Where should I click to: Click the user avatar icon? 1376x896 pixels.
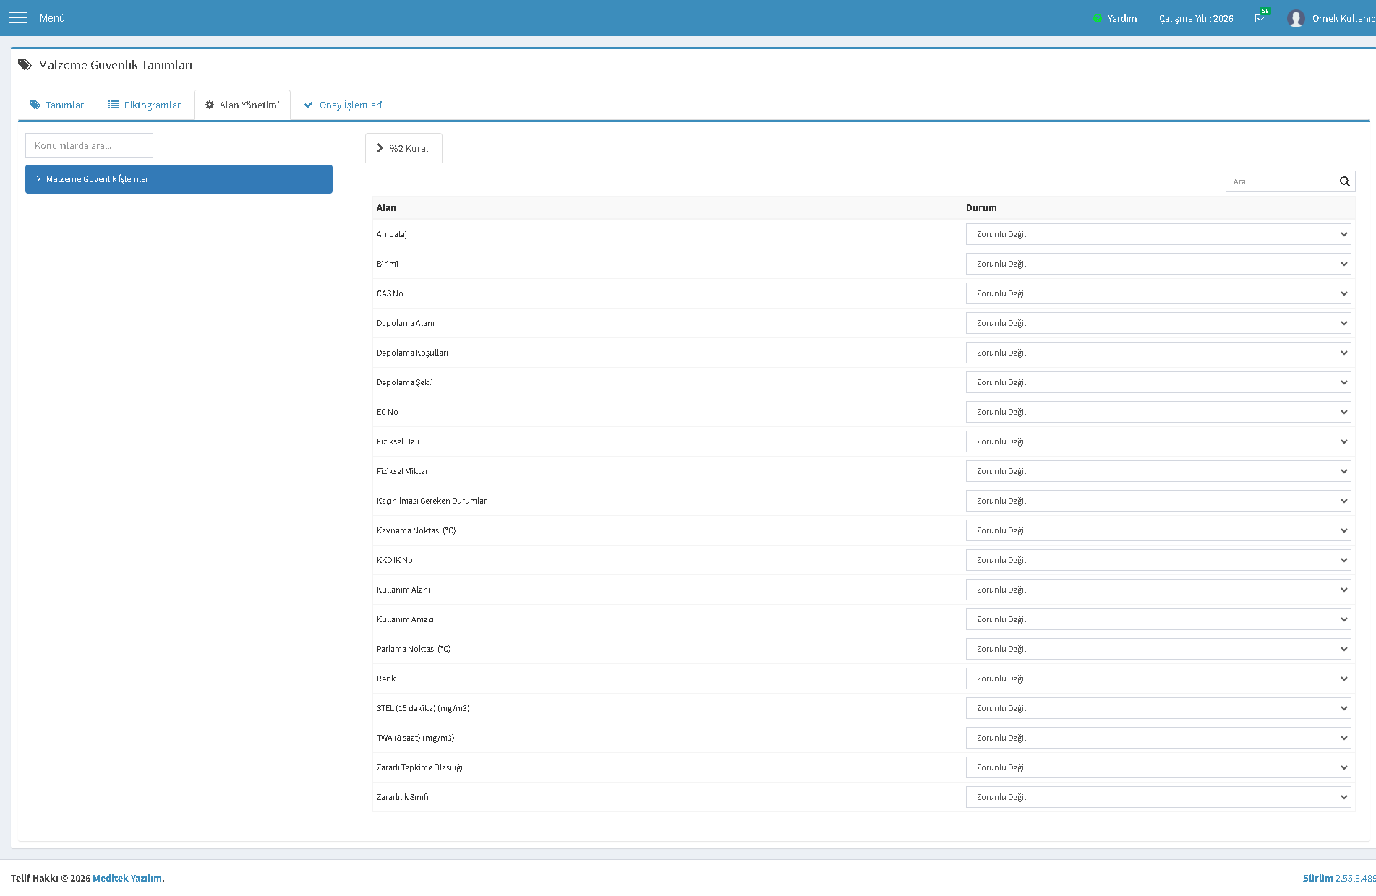pyautogui.click(x=1295, y=18)
